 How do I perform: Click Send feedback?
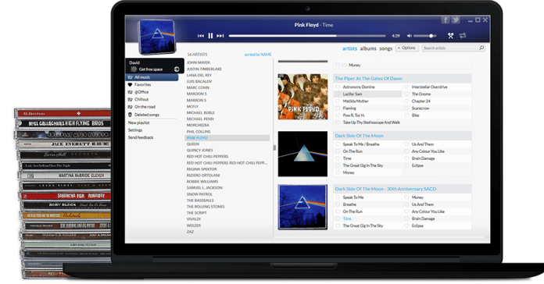(141, 137)
